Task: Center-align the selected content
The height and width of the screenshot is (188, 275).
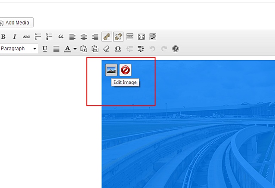Action: 84,37
